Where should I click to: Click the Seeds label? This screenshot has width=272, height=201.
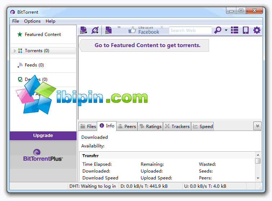click(206, 171)
